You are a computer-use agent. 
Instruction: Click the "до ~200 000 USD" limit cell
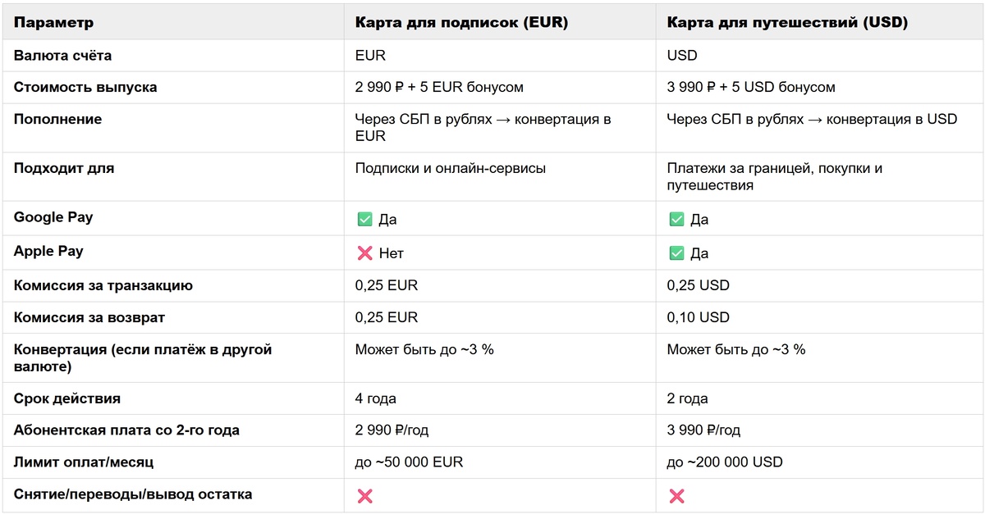click(x=725, y=462)
